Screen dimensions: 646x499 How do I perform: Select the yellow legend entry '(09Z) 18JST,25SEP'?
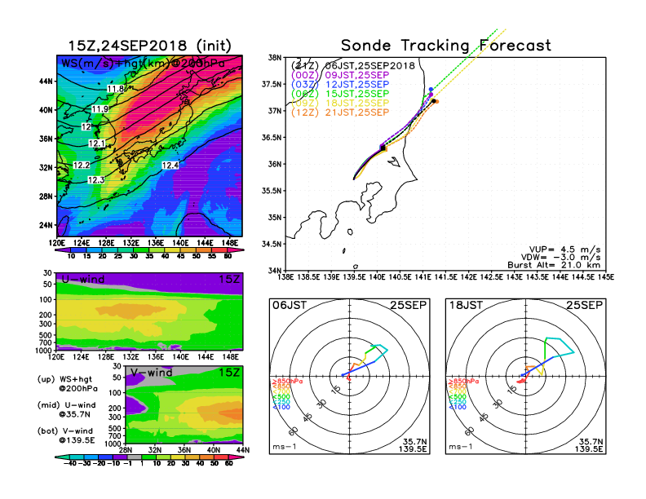340,103
